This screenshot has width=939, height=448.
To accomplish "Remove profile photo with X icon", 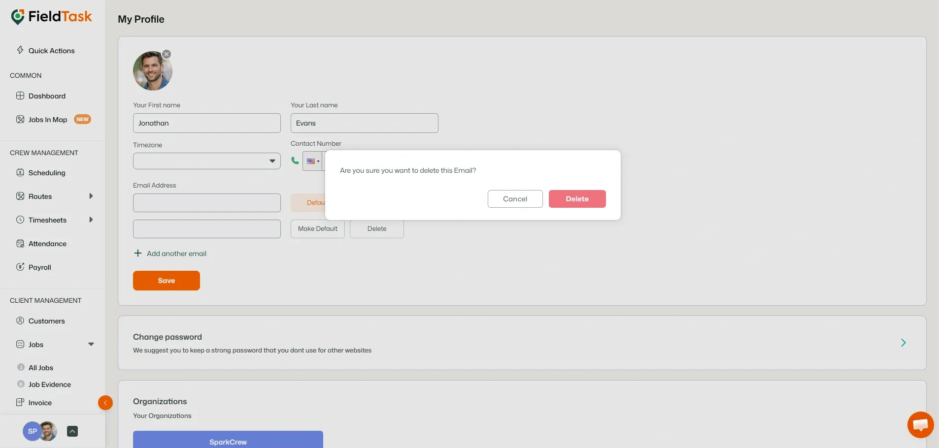I will coord(167,54).
